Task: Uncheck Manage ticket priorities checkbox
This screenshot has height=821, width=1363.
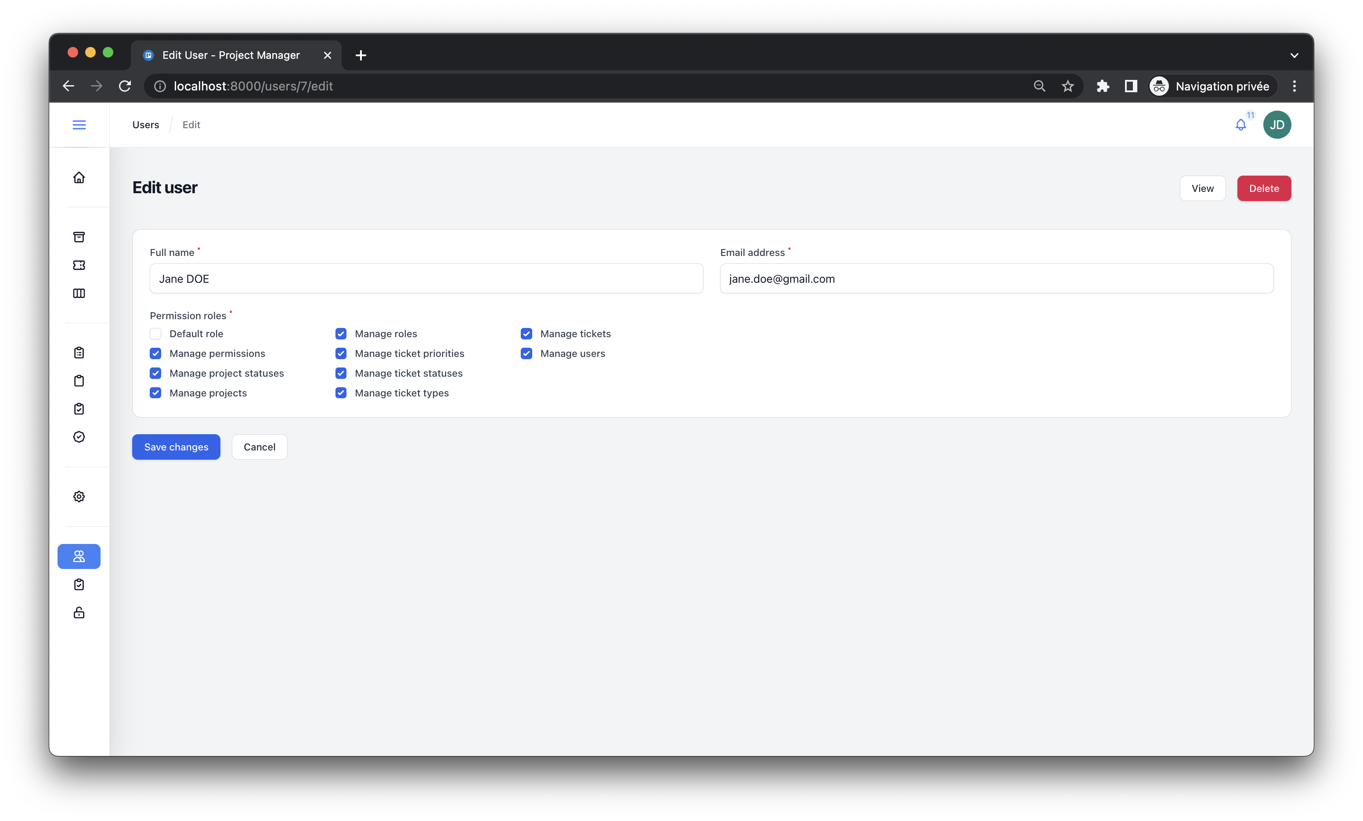Action: pos(341,353)
